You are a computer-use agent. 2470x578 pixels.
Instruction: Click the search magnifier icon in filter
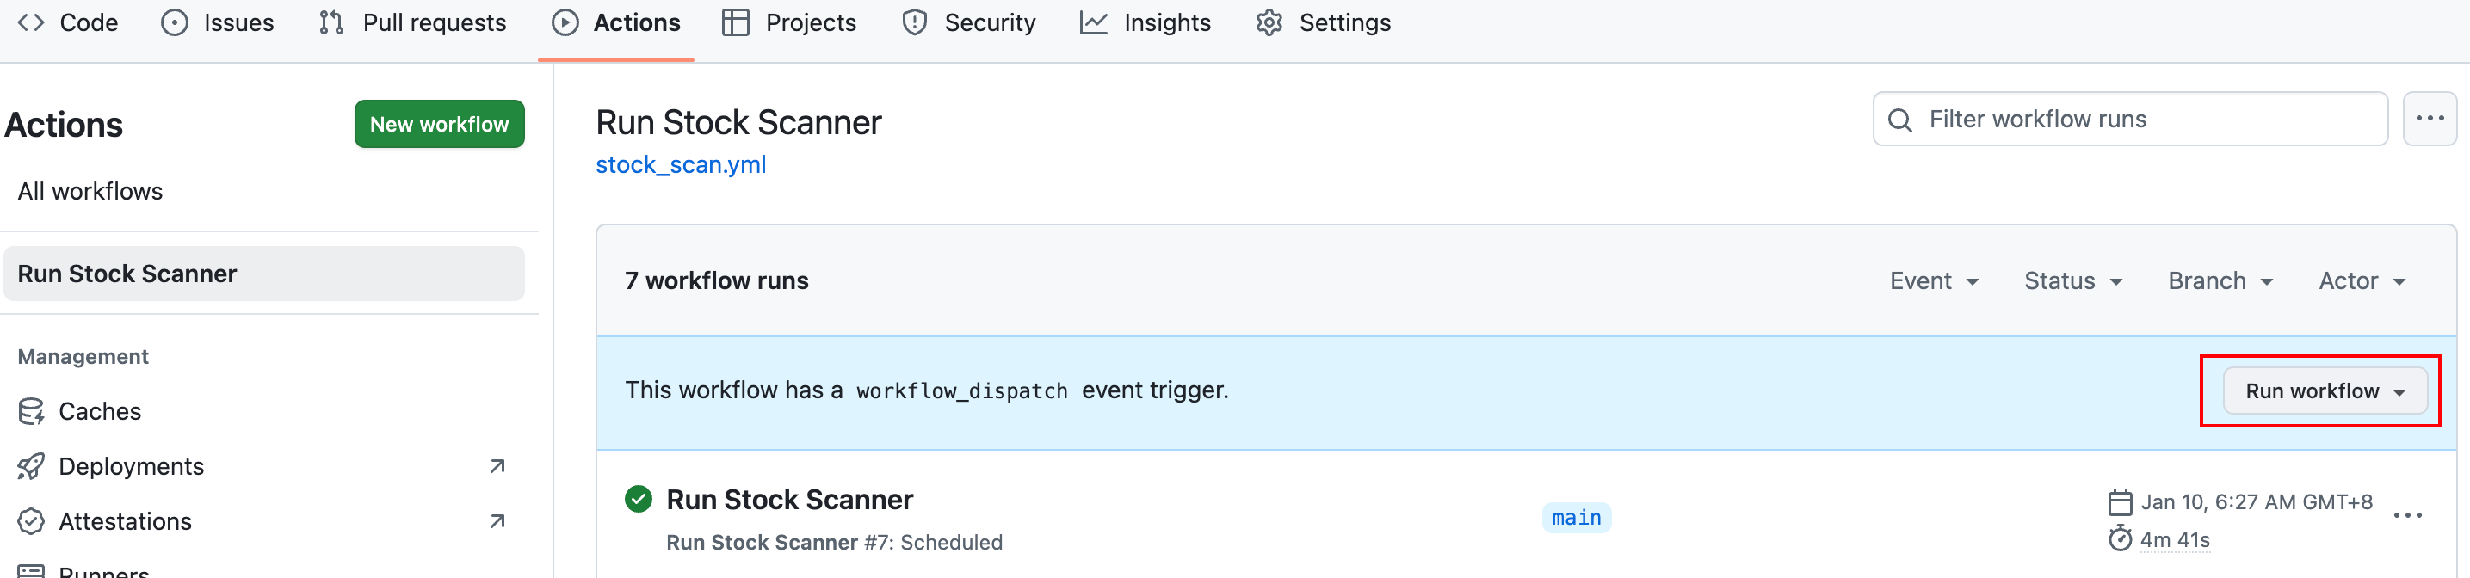click(x=1899, y=120)
